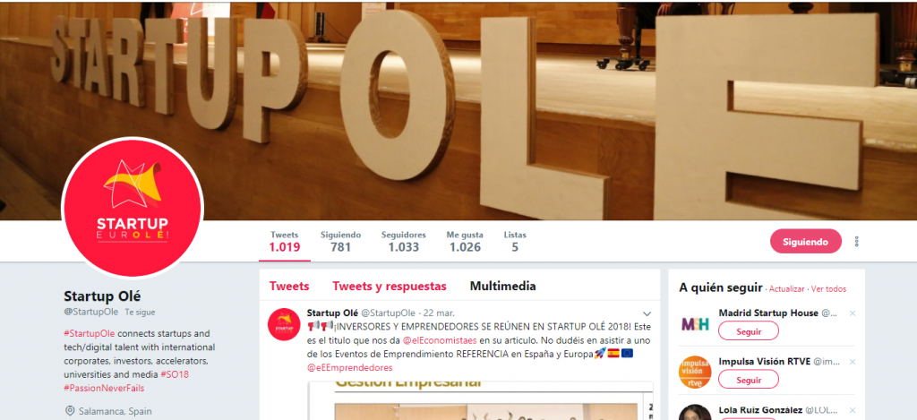Dismiss the Lola Ruiz González suggestion
Image resolution: width=917 pixels, height=420 pixels.
coord(853,410)
